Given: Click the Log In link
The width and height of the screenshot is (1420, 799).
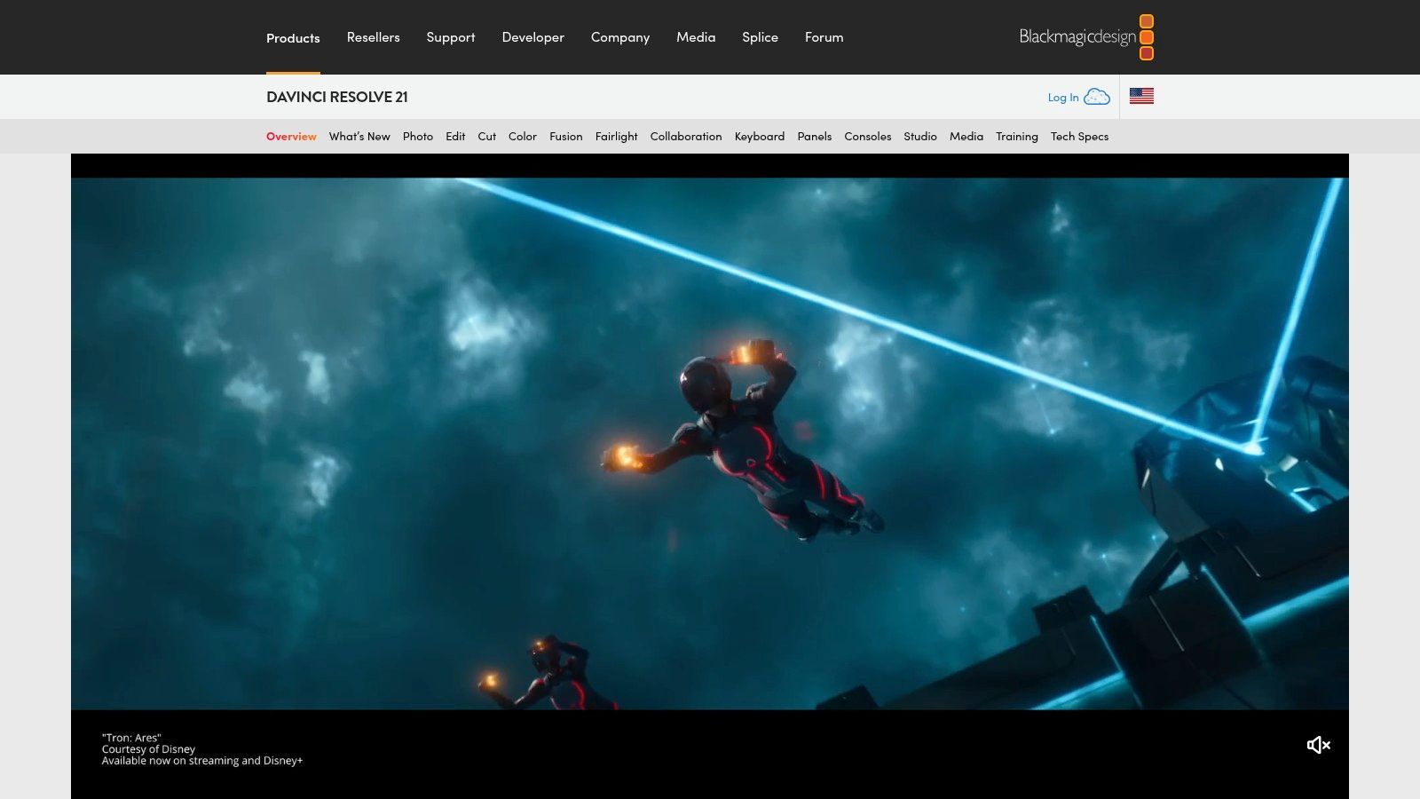Looking at the screenshot, I should [1063, 98].
